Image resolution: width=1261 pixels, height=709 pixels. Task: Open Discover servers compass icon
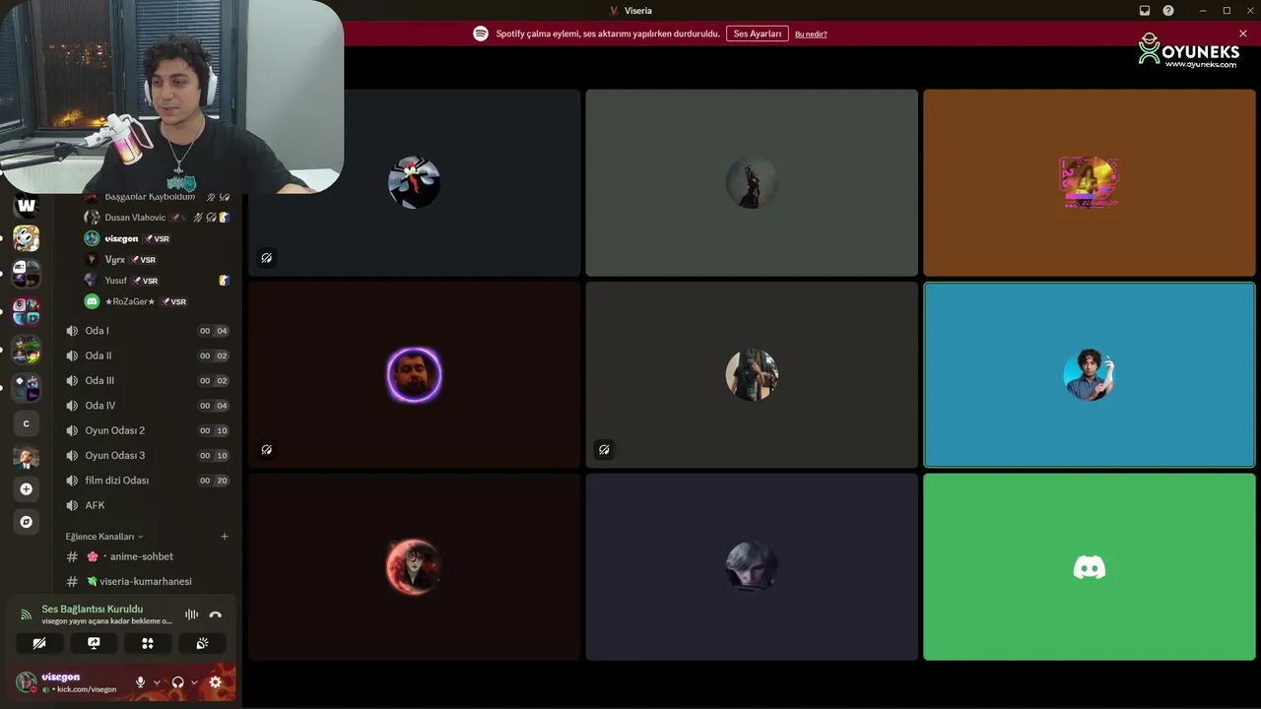point(27,522)
